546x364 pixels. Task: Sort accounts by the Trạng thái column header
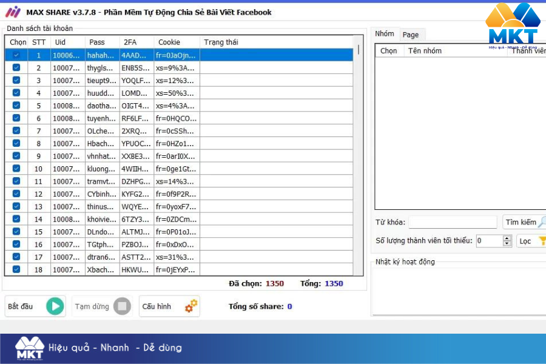221,42
